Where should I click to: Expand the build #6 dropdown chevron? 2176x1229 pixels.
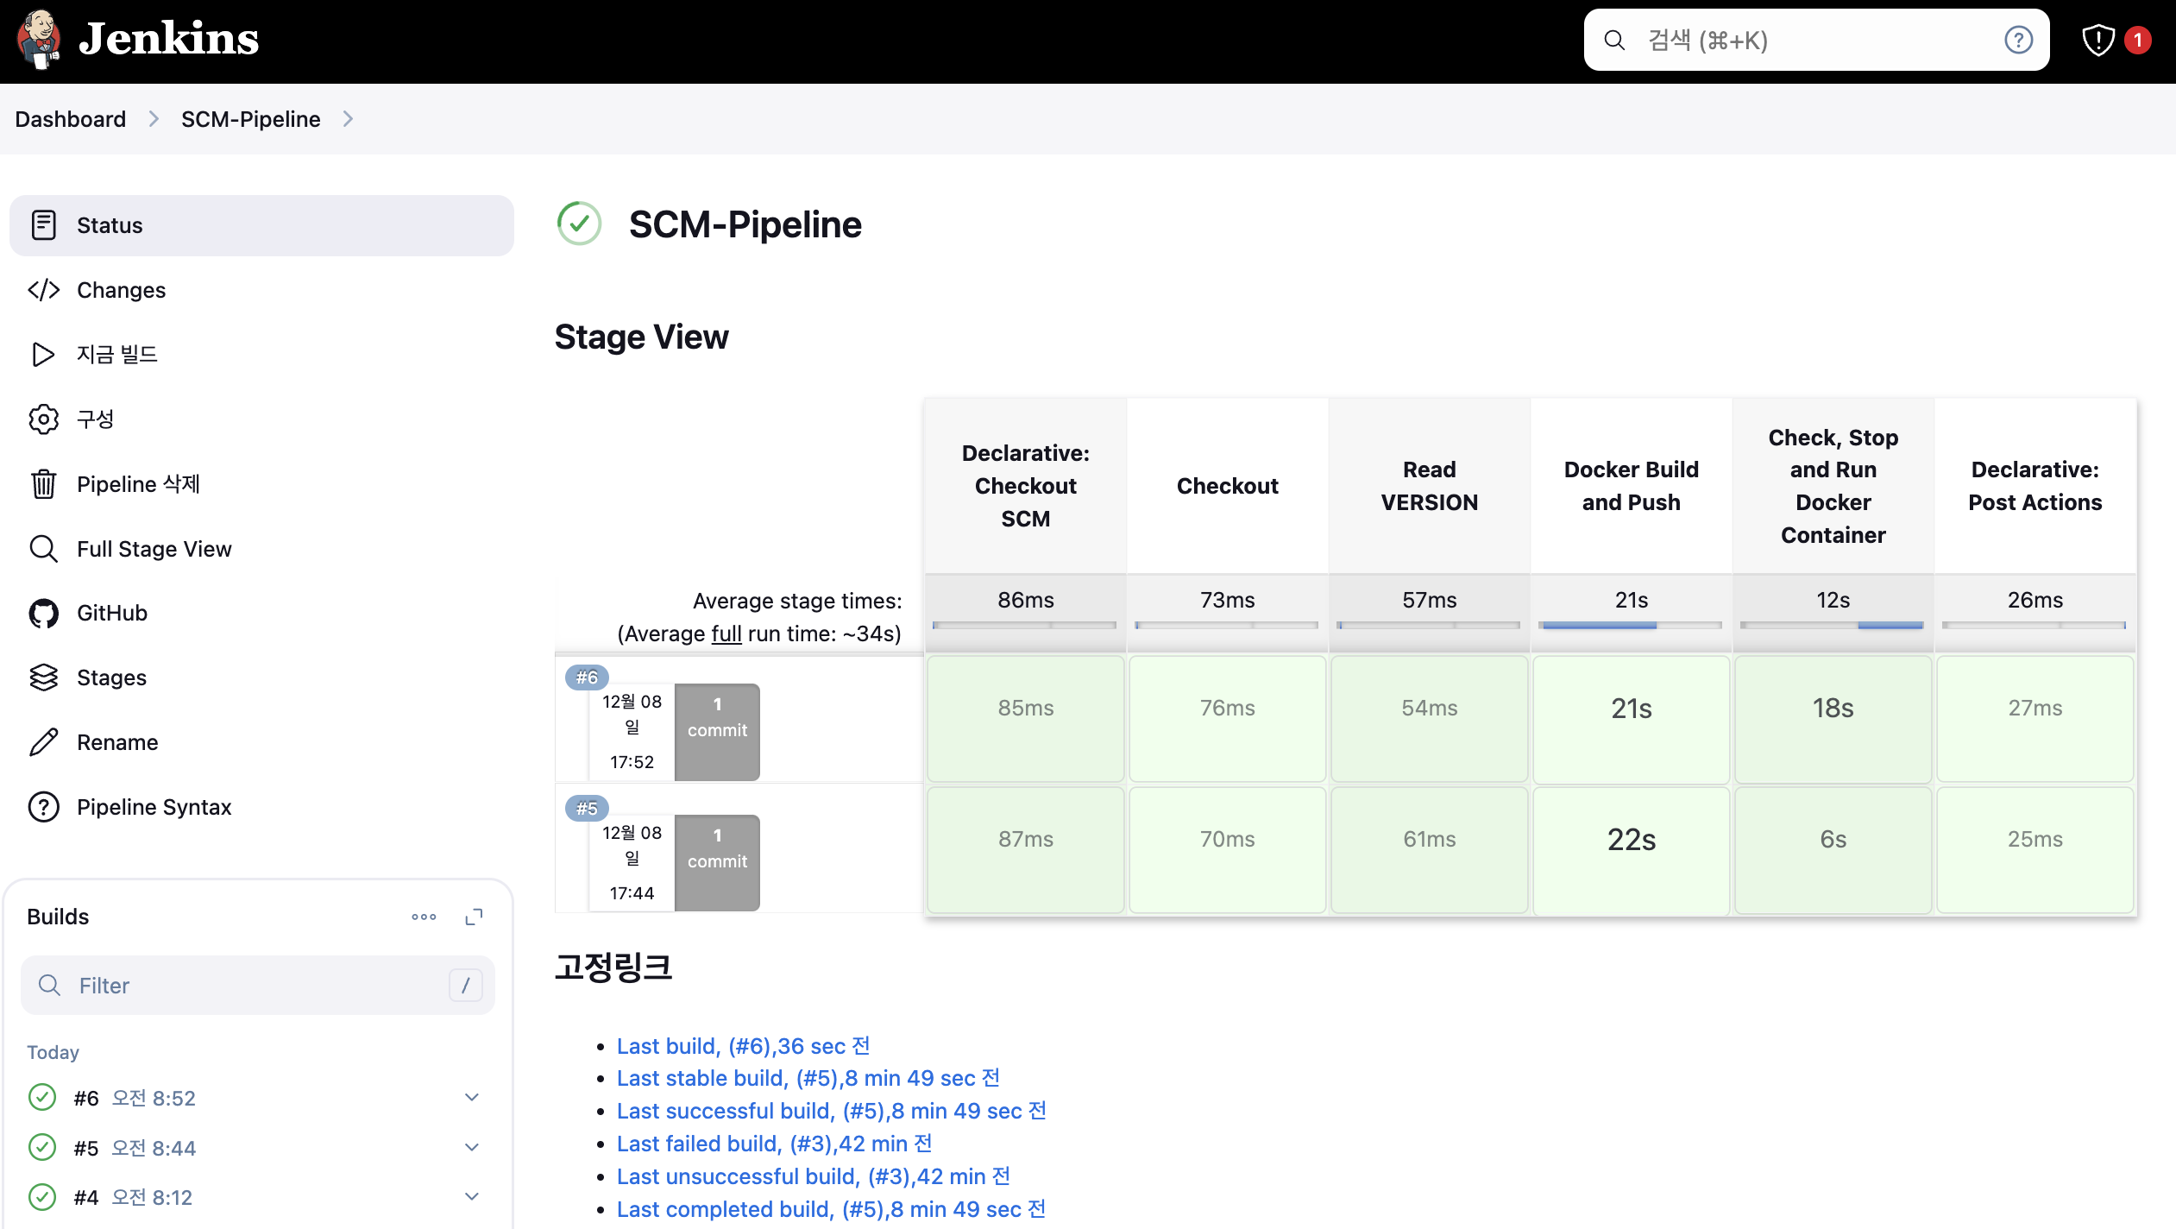[x=472, y=1098]
